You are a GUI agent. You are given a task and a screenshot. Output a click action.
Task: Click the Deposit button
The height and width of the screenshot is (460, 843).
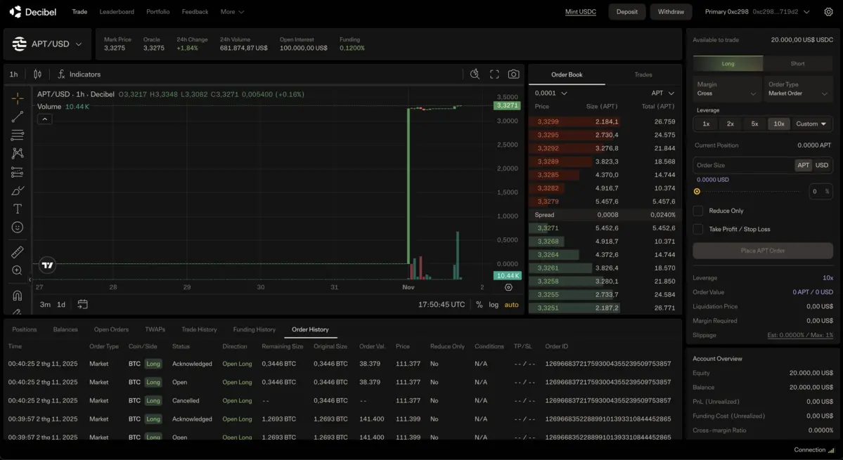click(626, 12)
